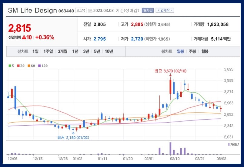
Task: Click the 02/21 date axis label
Action: 200,159
